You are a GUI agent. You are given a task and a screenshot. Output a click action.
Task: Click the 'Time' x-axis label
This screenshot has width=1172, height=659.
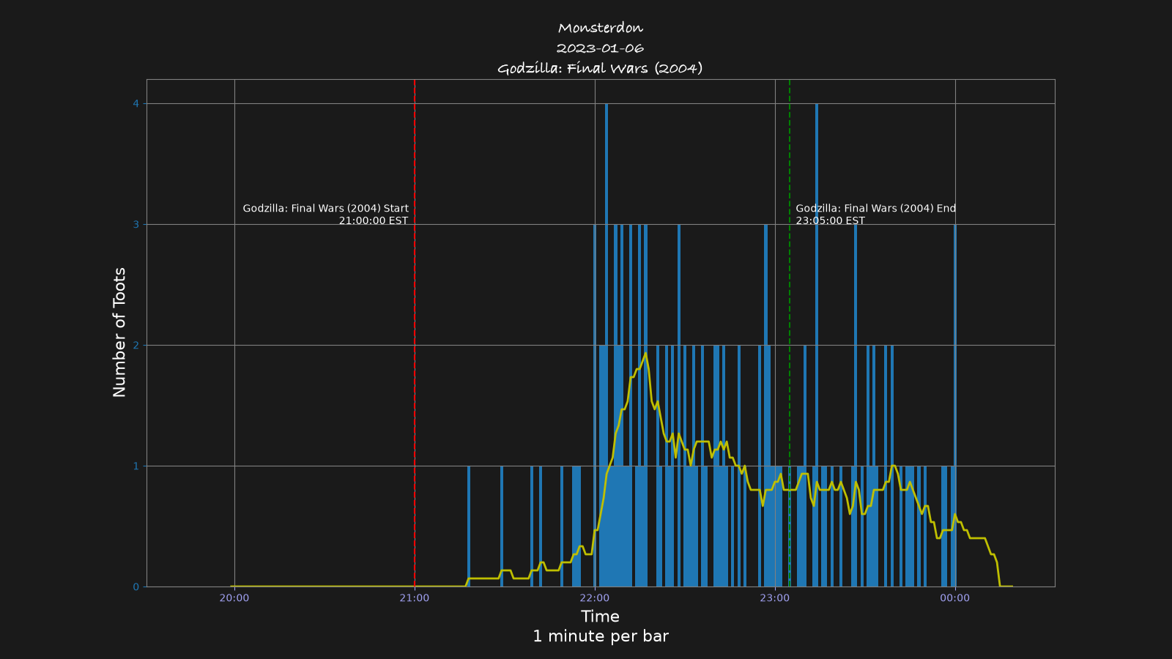600,617
